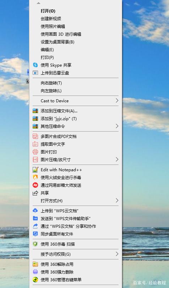This screenshot has height=288, width=169.
Task: Expand the Cast to Device submenu arrow
Action: click(117, 100)
